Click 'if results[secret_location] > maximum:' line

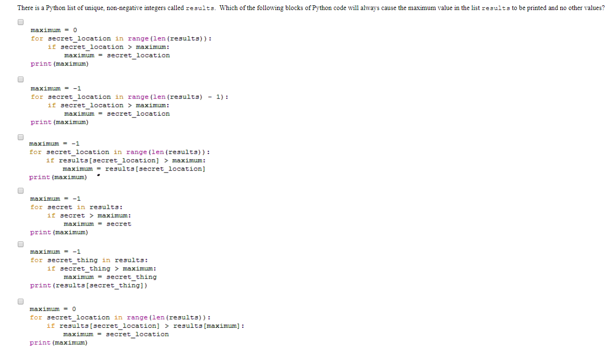[x=125, y=161]
